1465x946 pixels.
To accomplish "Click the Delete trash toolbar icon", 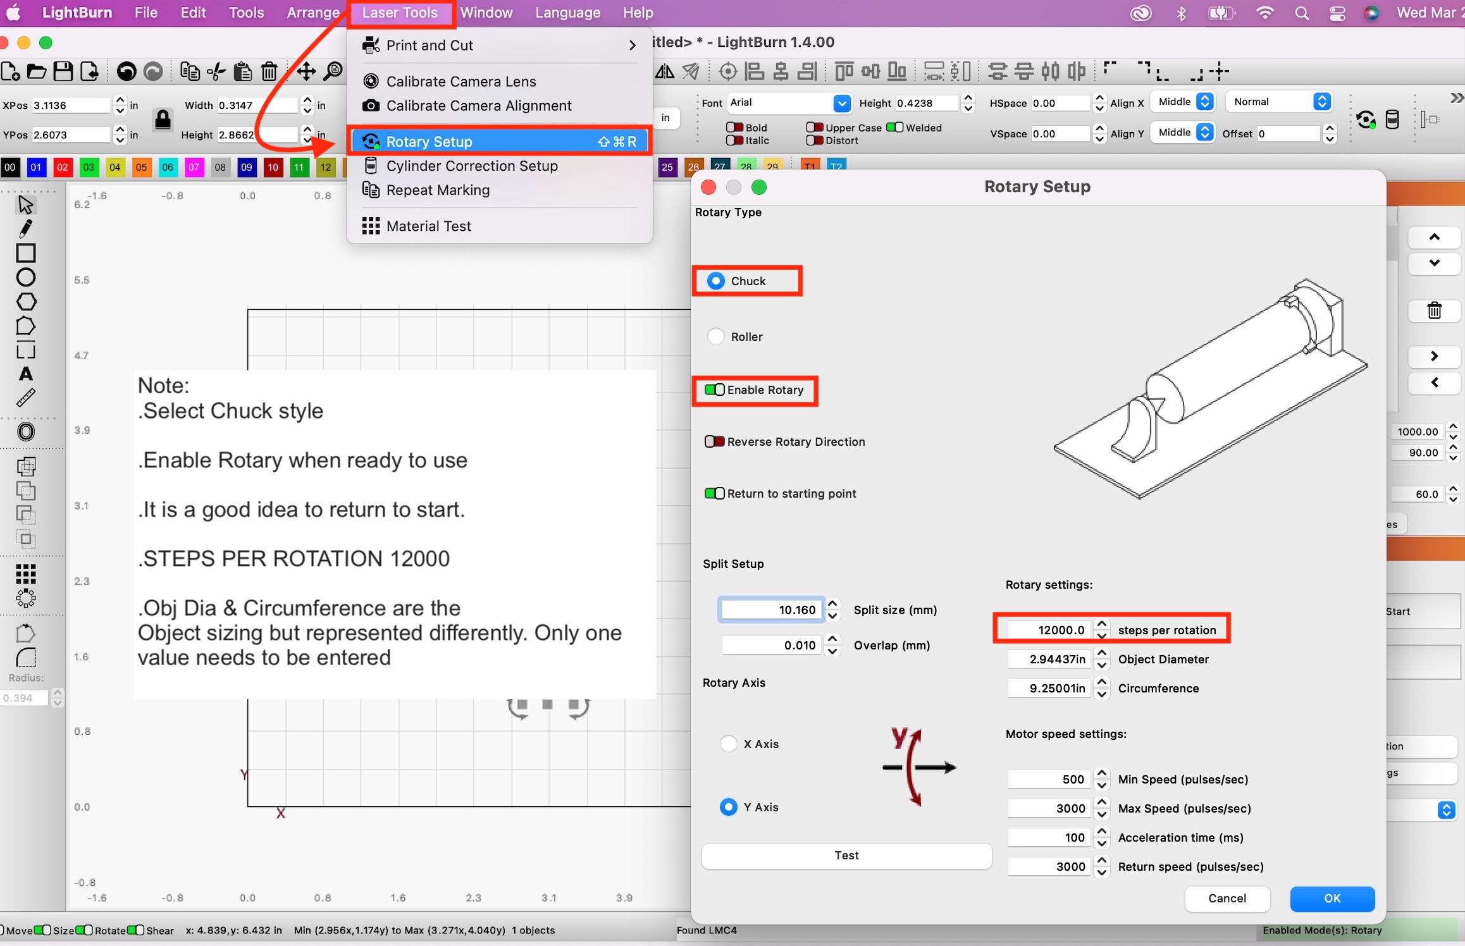I will click(269, 71).
